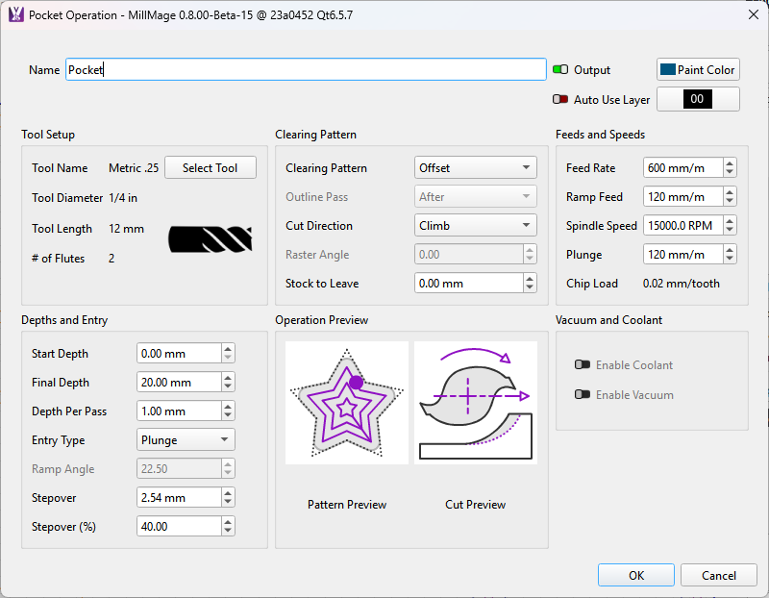Open the Cut Direction dropdown set to Climb
The height and width of the screenshot is (598, 769).
tap(475, 226)
